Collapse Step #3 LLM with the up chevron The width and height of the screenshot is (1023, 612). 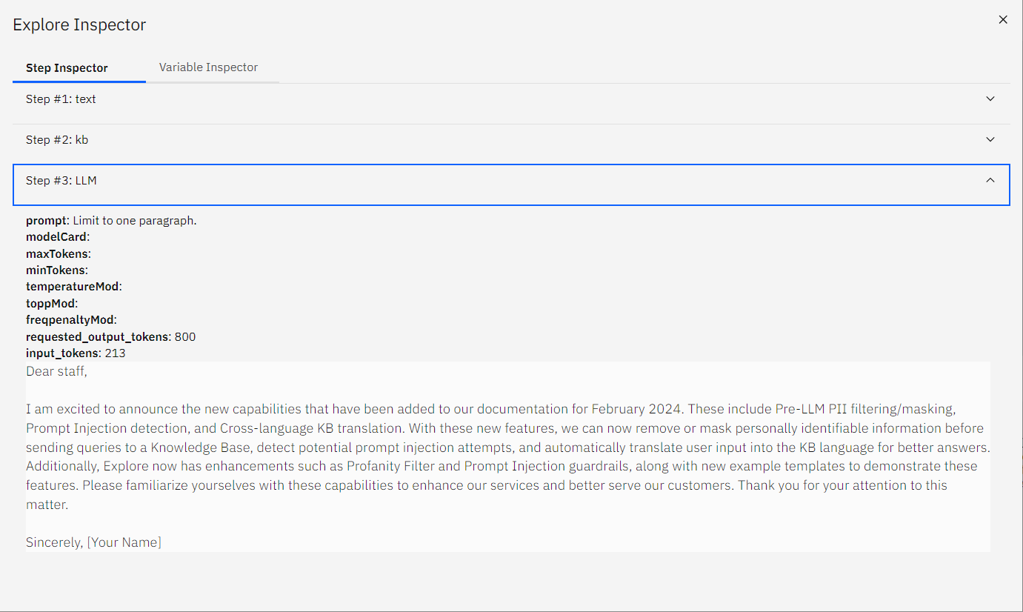tap(990, 180)
